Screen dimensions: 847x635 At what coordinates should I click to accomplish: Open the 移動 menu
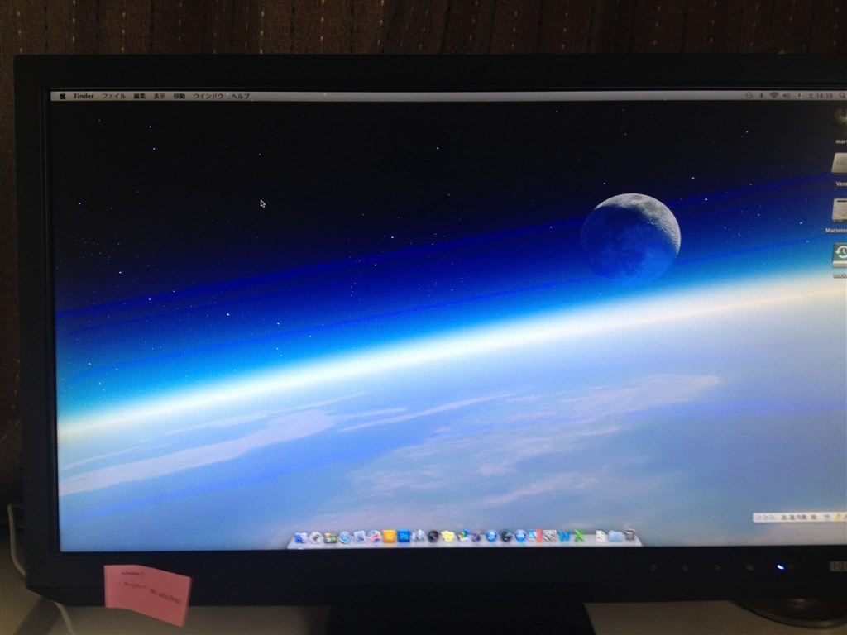(179, 96)
